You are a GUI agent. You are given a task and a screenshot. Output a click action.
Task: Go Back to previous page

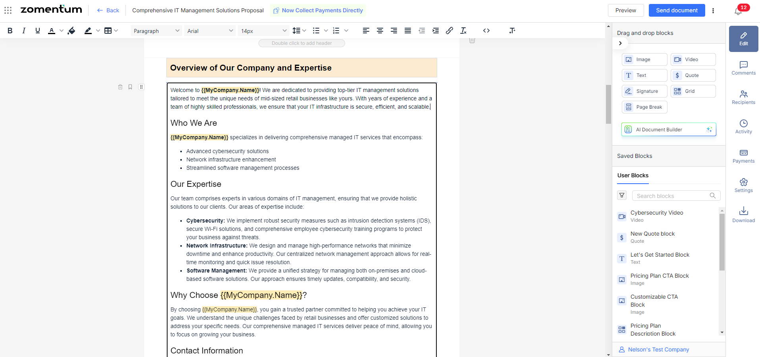click(108, 10)
